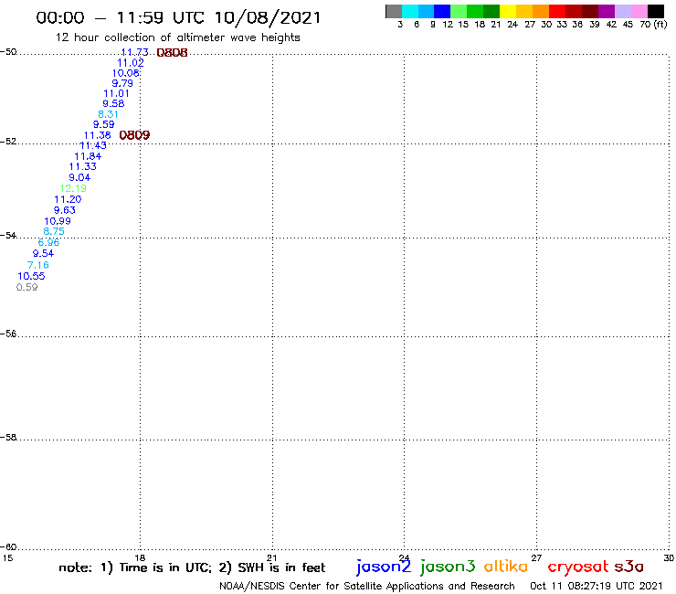
Task: Click the -58 latitude axis label
Action: 8,438
